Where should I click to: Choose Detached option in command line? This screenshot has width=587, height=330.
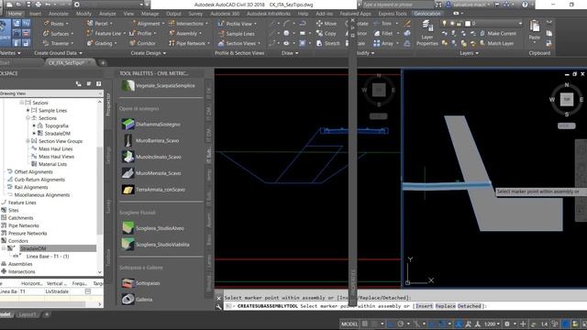(469, 306)
